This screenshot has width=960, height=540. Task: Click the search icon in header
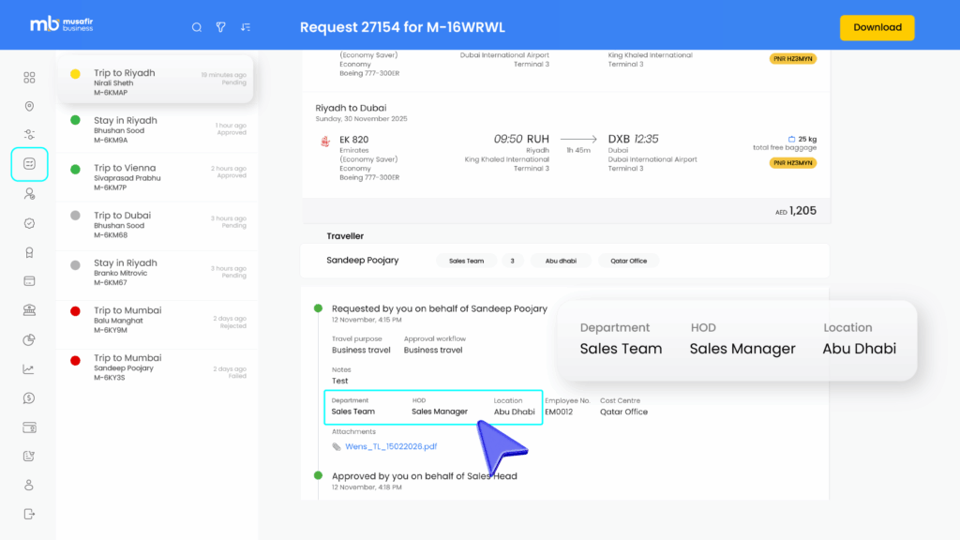click(197, 27)
